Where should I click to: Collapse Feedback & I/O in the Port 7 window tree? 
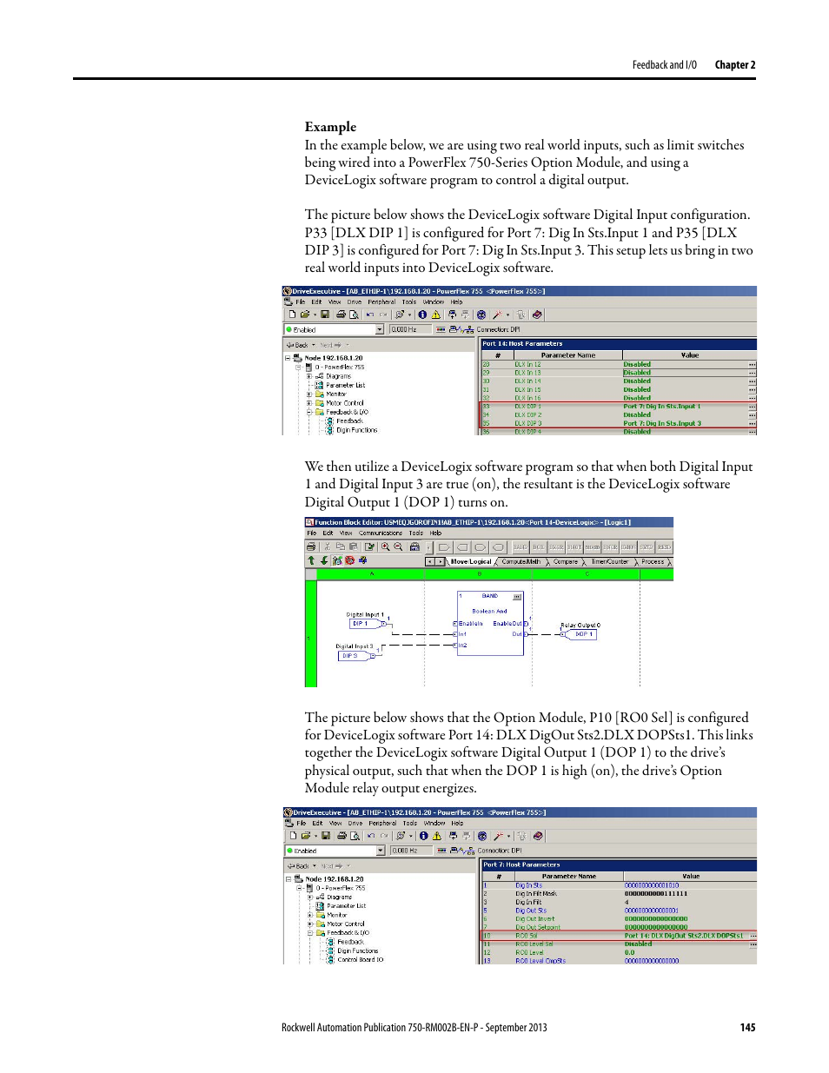point(309,933)
